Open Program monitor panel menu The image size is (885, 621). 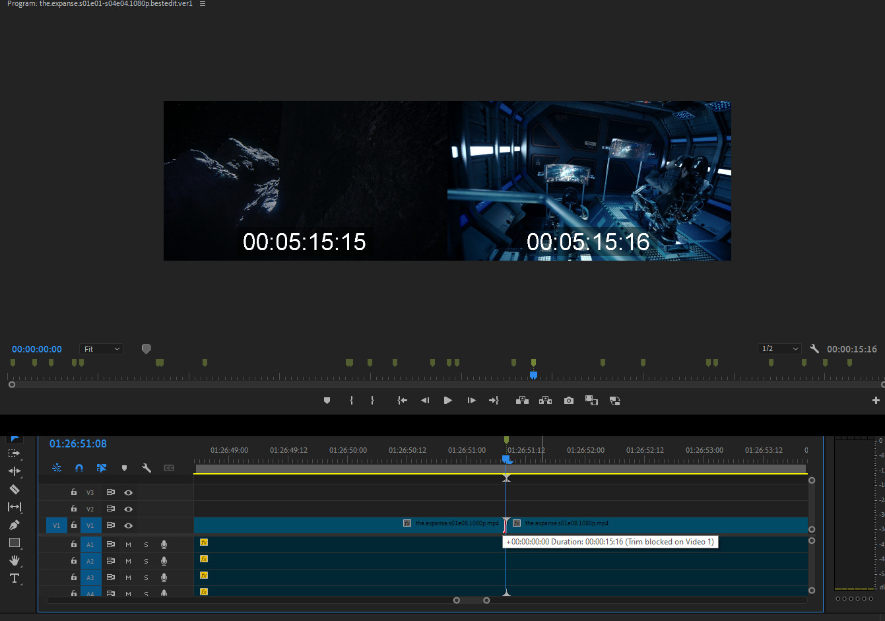203,4
